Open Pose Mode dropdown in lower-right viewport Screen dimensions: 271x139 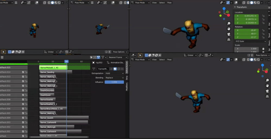pos(140,59)
